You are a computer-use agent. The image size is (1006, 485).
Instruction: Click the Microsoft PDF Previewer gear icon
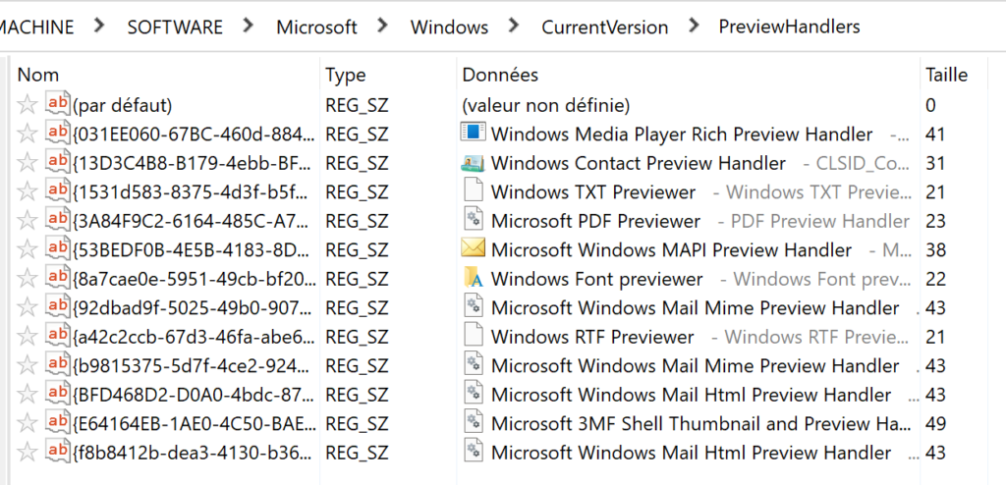(x=474, y=219)
